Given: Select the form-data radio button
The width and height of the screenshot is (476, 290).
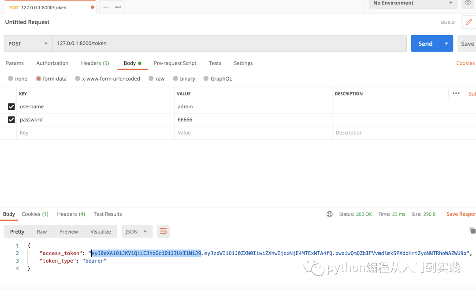Looking at the screenshot, I should click(x=38, y=78).
